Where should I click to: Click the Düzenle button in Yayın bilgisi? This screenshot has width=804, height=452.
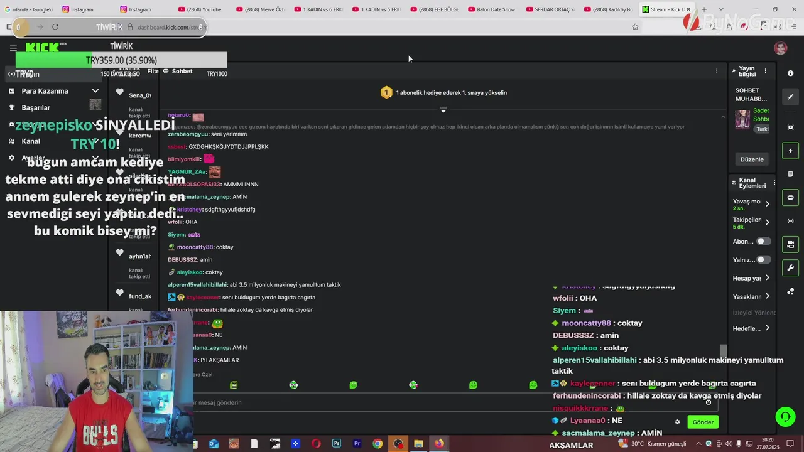[x=752, y=159]
